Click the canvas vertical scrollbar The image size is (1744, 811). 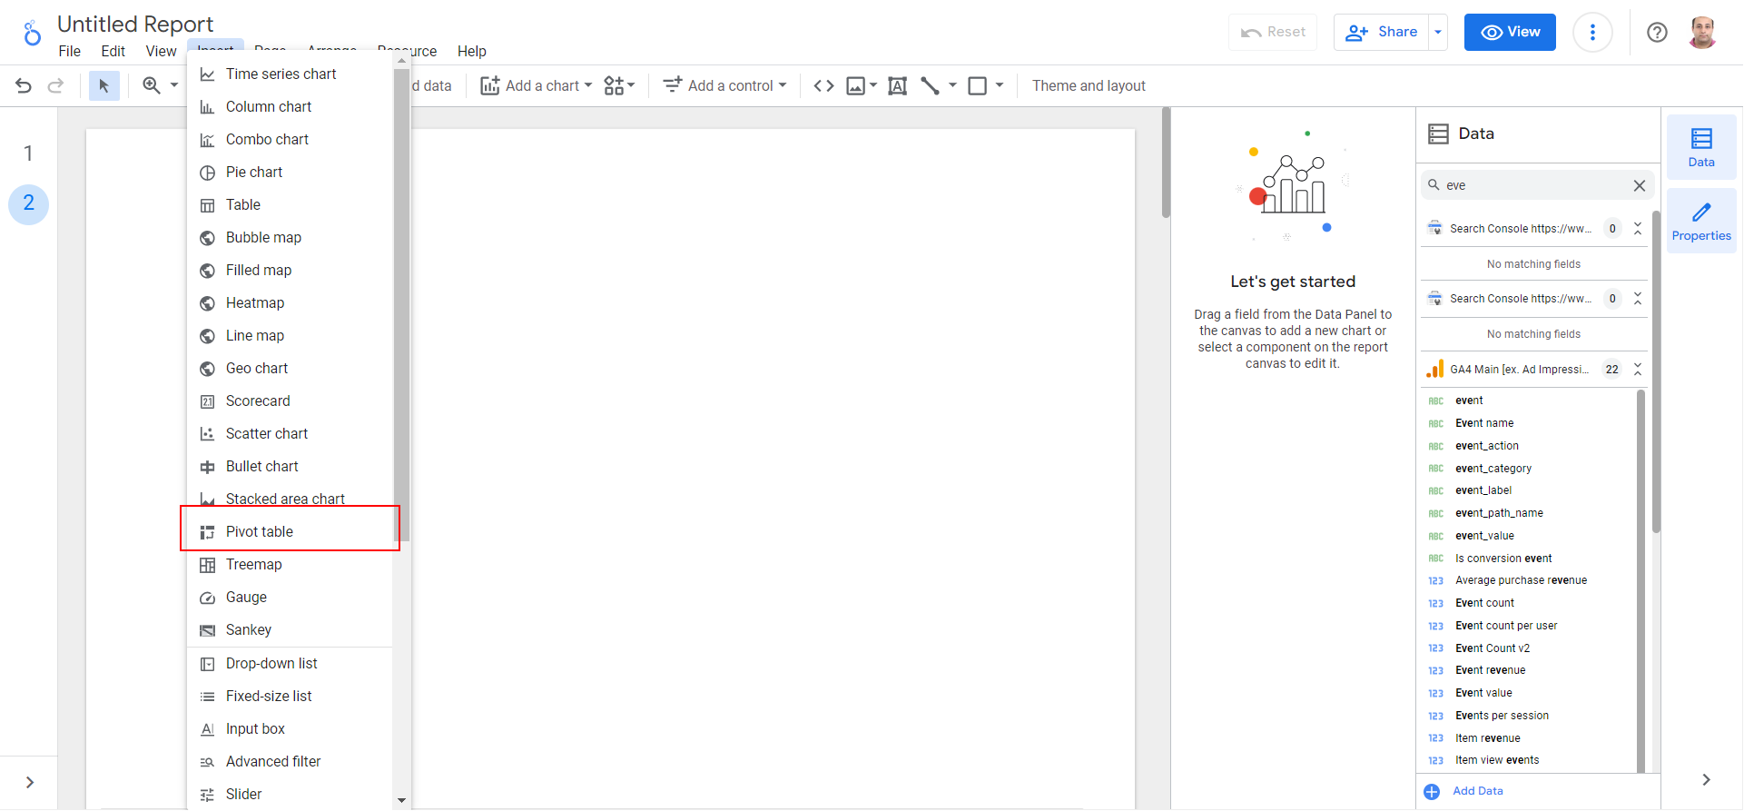tap(1166, 163)
